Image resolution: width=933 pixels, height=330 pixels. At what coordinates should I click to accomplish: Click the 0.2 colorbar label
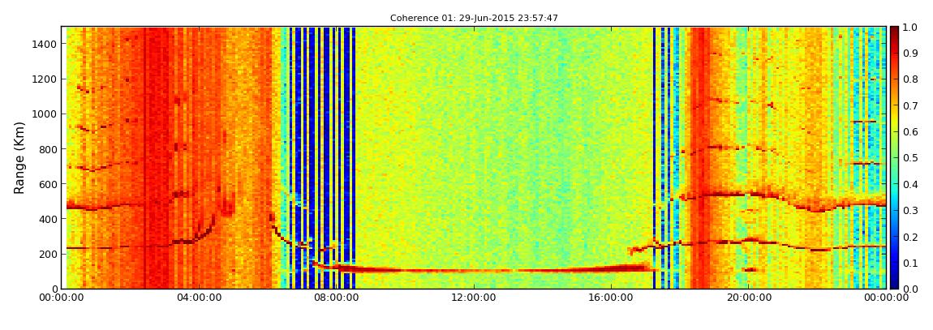point(909,237)
